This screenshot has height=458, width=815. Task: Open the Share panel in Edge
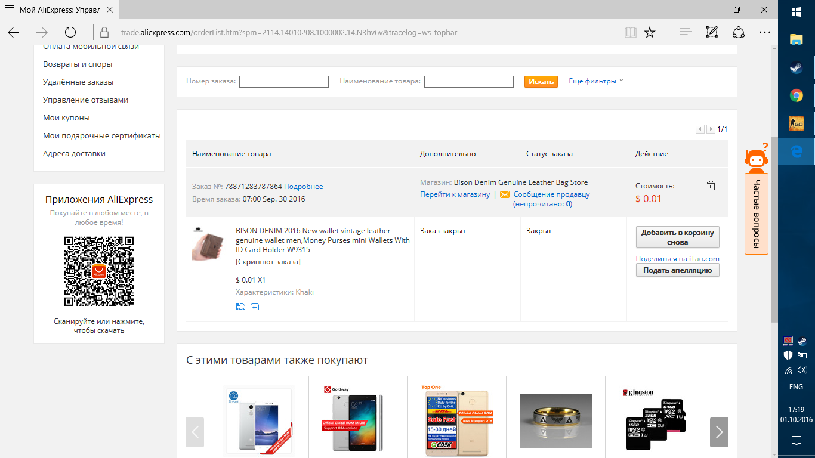pos(739,32)
